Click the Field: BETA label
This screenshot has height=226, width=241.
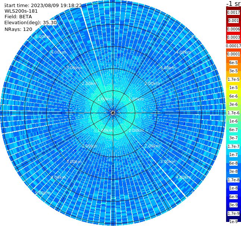tap(18, 17)
